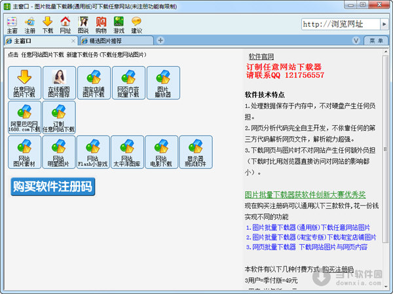Click the 软件技术特点 heading text
Image resolution: width=393 pixels, height=294 pixels.
click(x=265, y=95)
